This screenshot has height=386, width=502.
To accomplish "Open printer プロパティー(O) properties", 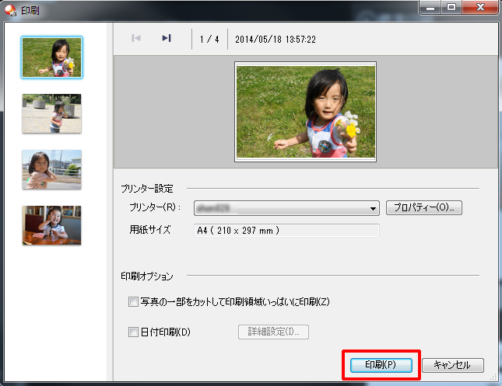I will [x=424, y=207].
